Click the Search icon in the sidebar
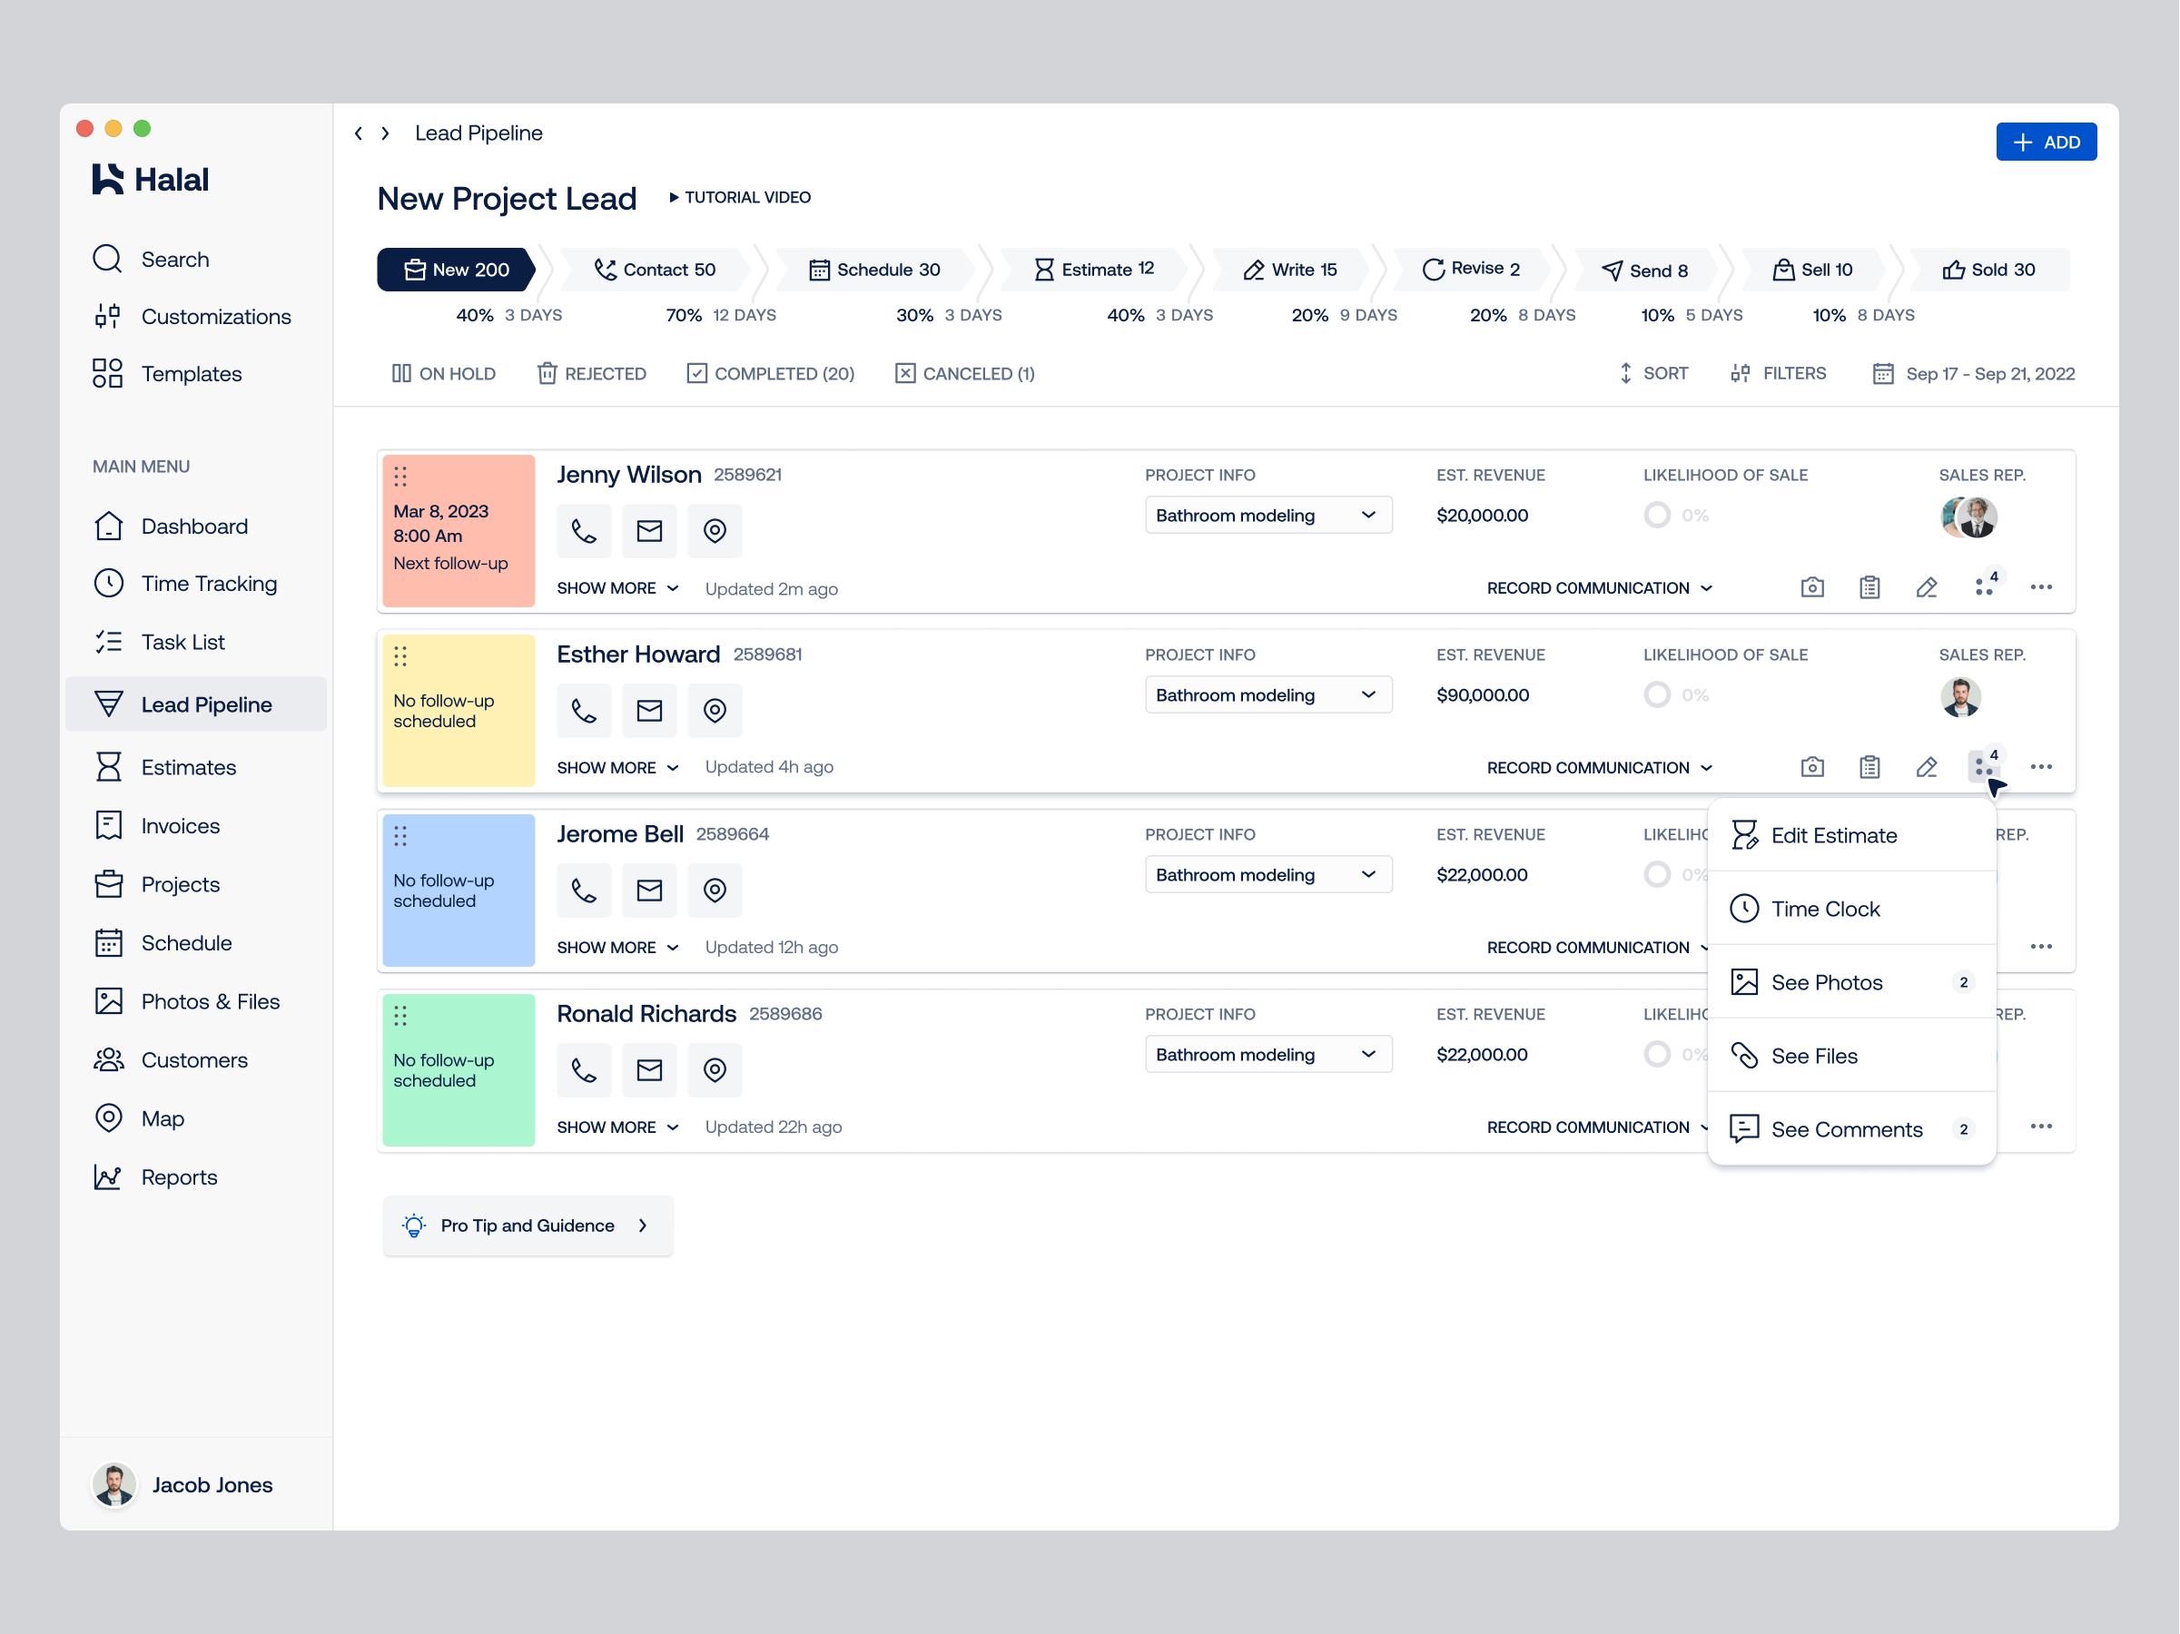Viewport: 2180px width, 1634px height. [106, 258]
